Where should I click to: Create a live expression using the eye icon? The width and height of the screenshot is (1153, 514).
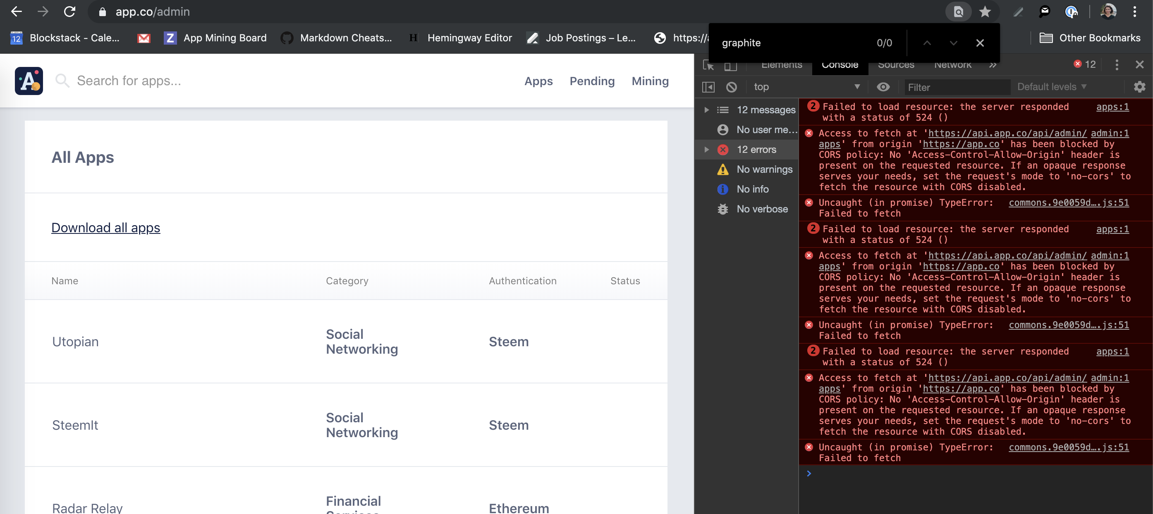click(883, 87)
